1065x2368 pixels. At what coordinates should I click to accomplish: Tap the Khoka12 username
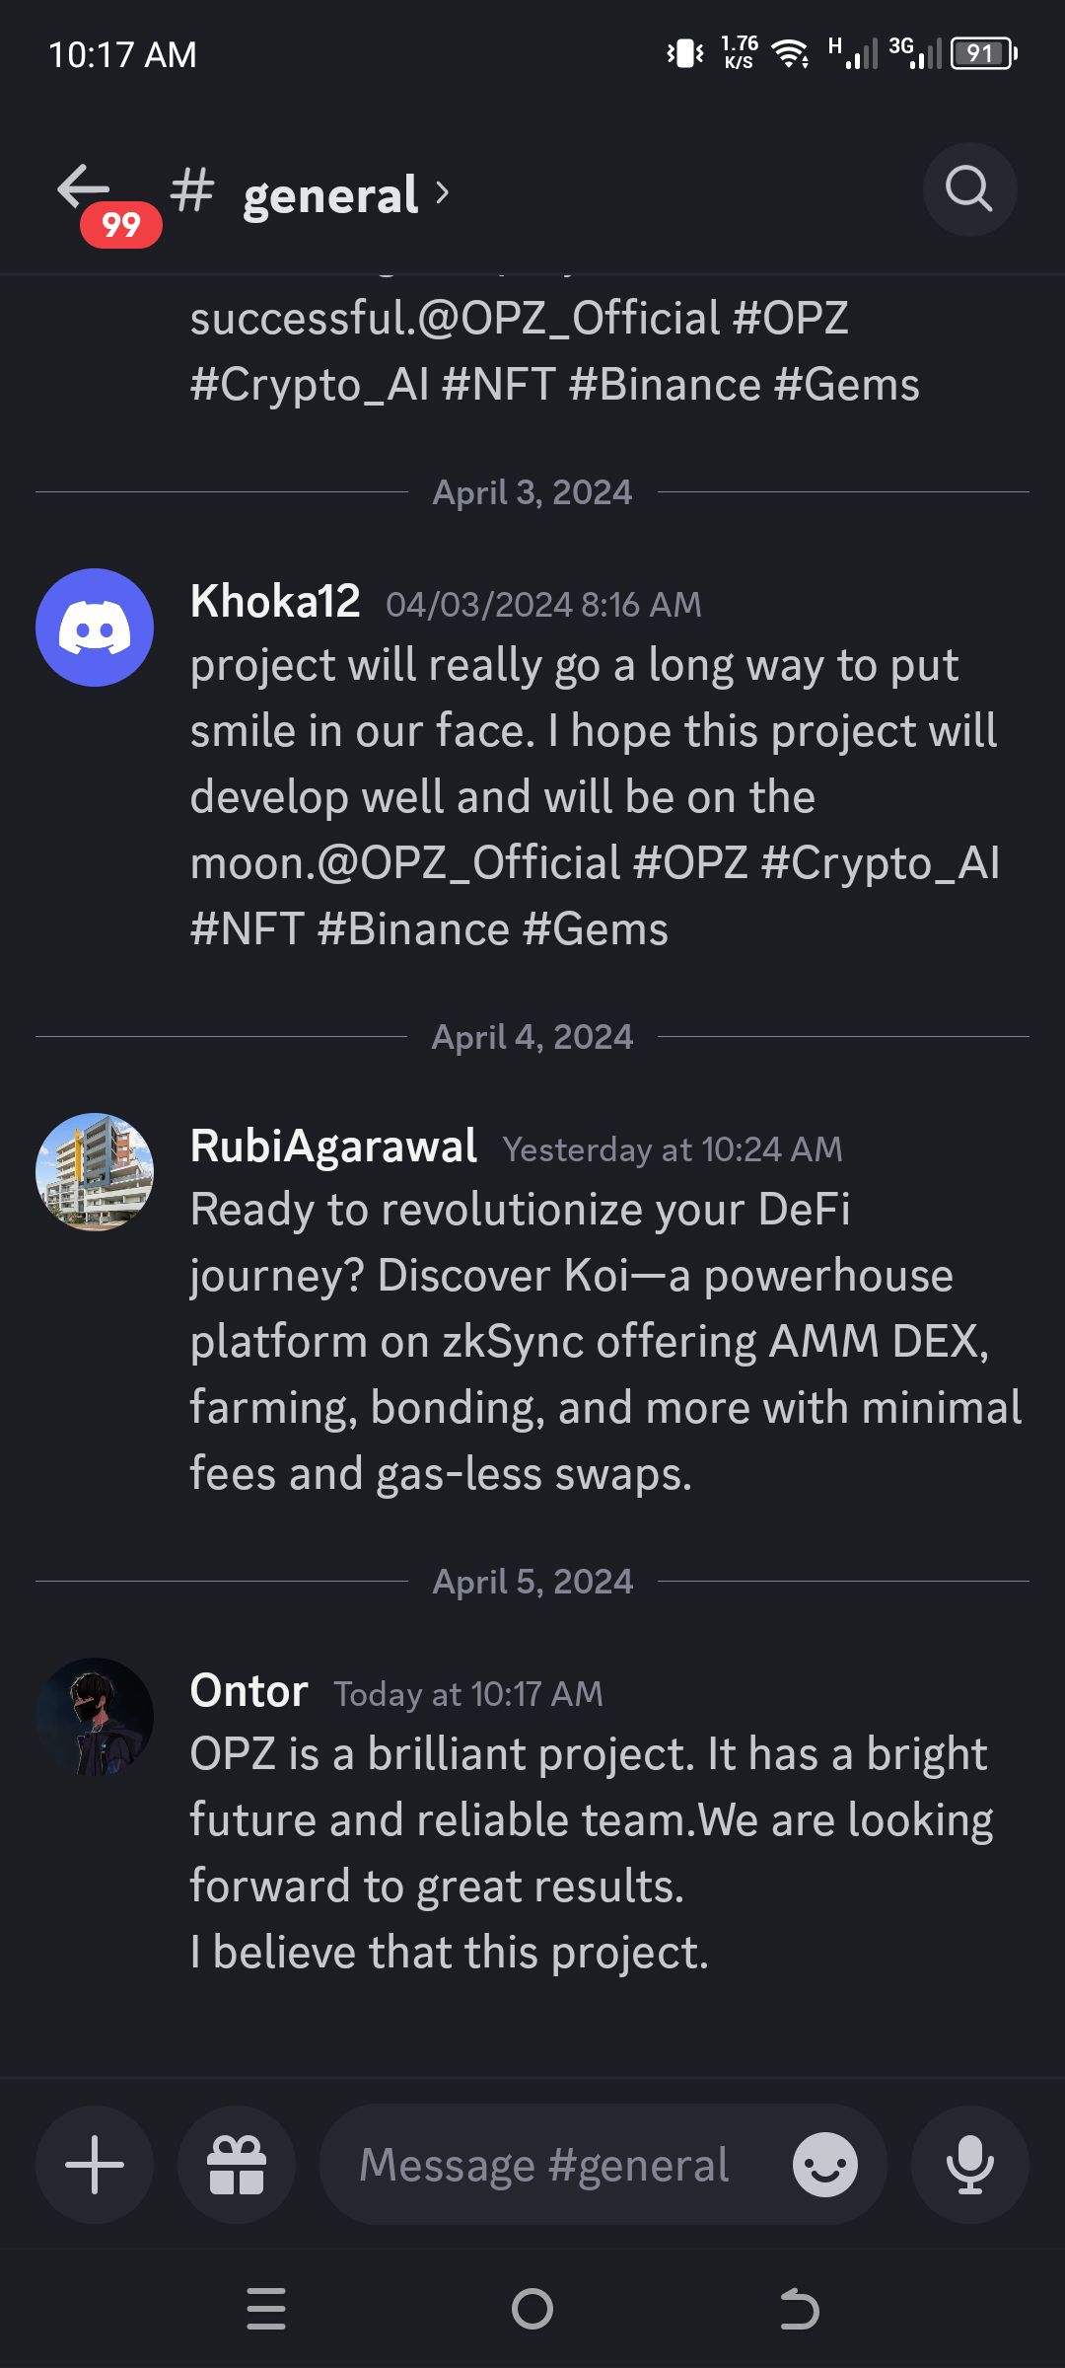275,601
